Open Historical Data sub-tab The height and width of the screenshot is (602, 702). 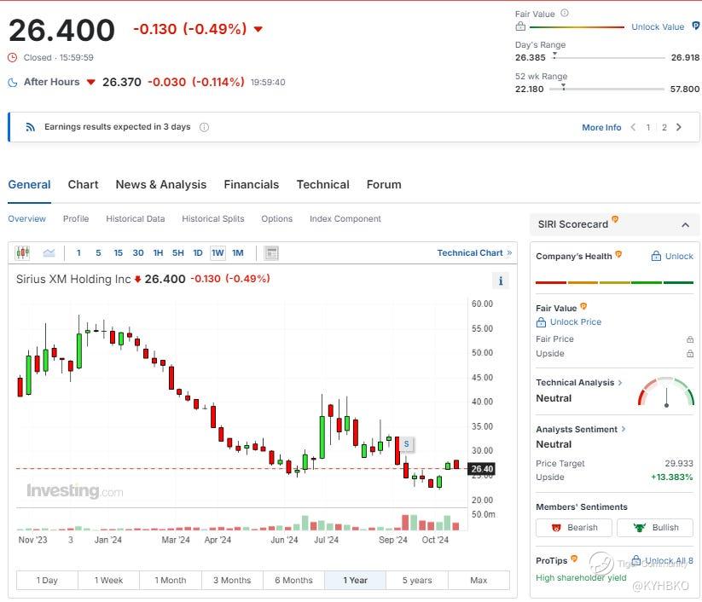pyautogui.click(x=136, y=219)
